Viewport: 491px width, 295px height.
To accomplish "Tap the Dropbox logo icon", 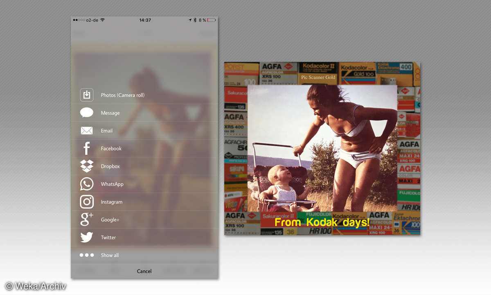I will pos(87,166).
